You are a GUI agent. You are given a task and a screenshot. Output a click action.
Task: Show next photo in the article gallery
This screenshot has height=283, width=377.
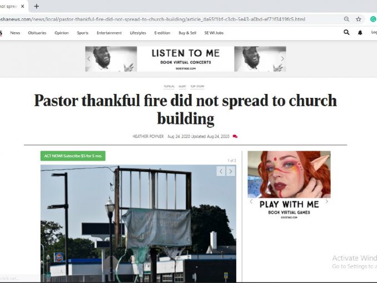coord(231,171)
